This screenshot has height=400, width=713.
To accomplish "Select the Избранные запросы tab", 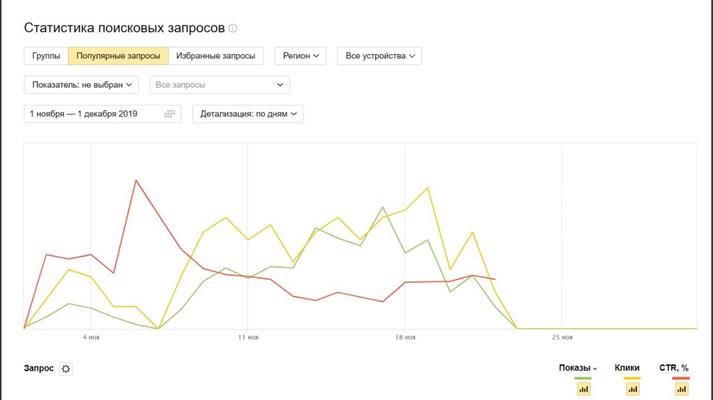I will pyautogui.click(x=216, y=56).
